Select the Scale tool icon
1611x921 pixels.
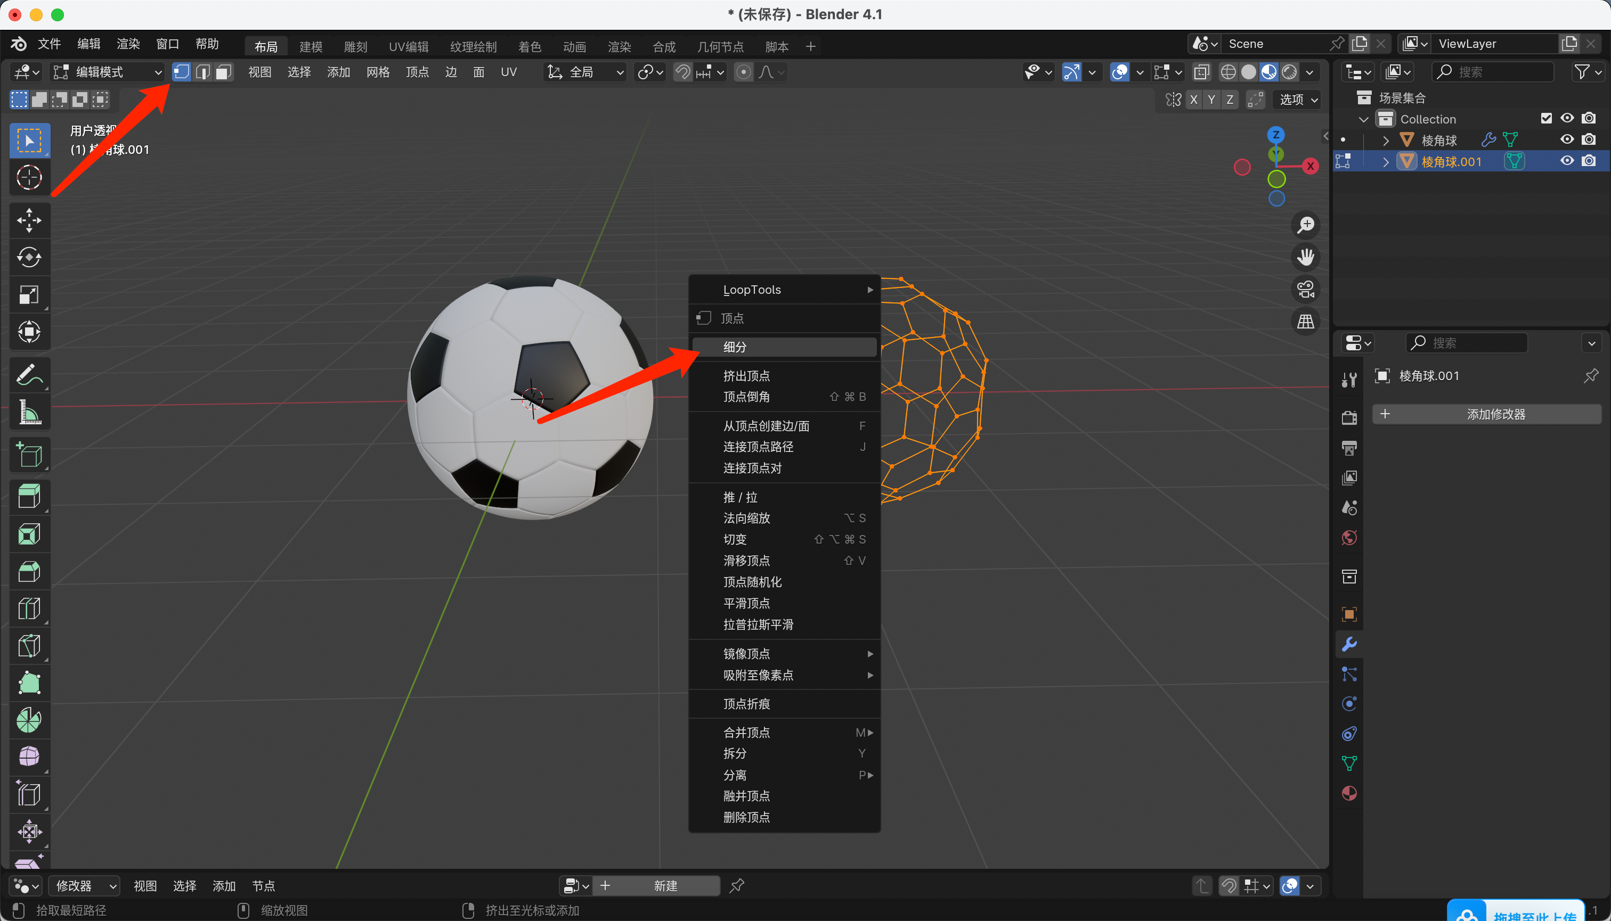29,294
